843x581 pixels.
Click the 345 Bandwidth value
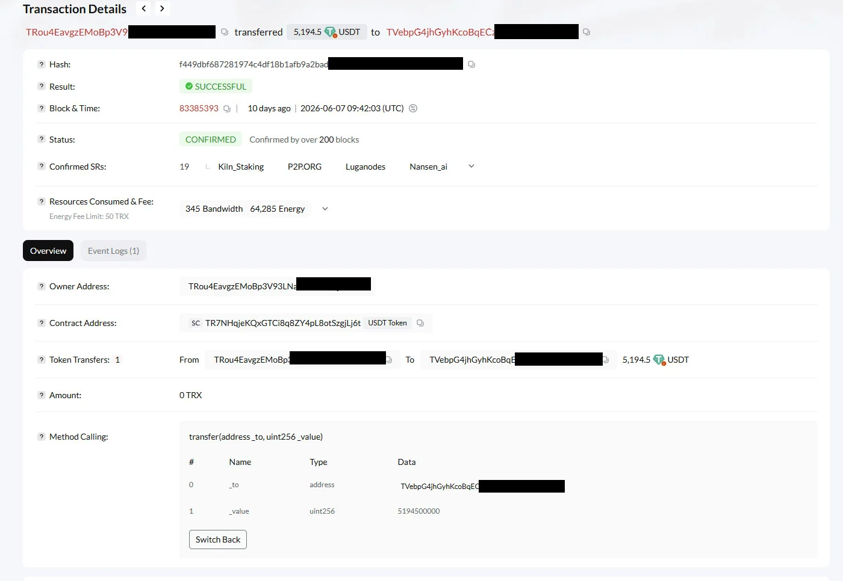pos(214,209)
